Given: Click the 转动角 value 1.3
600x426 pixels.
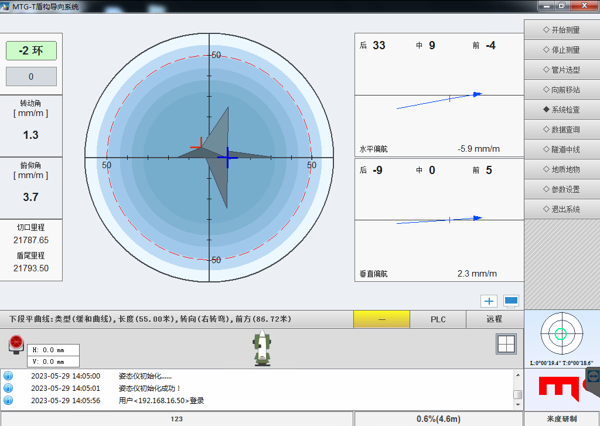Looking at the screenshot, I should 30,135.
